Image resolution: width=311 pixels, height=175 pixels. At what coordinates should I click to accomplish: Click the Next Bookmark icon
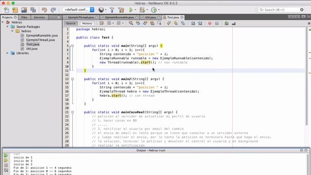pyautogui.click(x=176, y=23)
